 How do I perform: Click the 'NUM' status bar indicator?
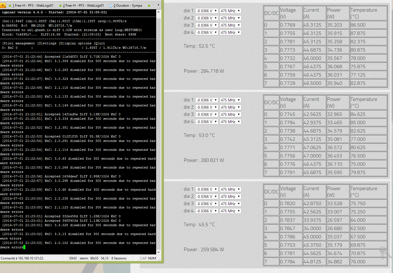pos(152,258)
